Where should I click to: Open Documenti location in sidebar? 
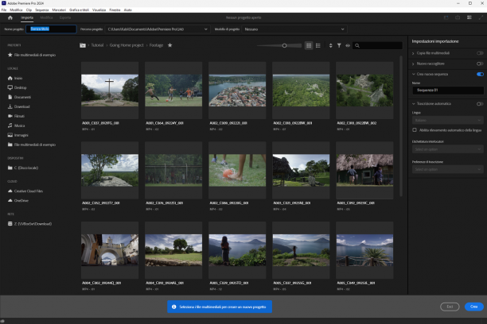(19, 97)
